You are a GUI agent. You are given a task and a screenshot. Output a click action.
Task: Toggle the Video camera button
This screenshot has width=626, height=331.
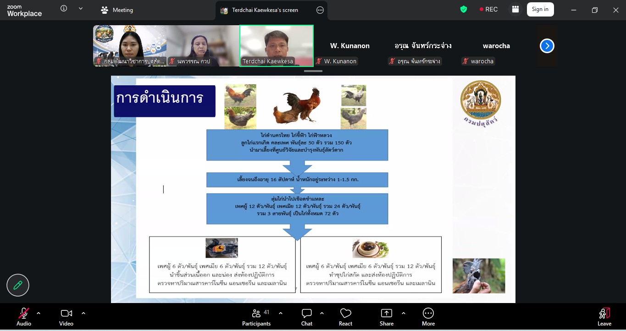(x=66, y=317)
